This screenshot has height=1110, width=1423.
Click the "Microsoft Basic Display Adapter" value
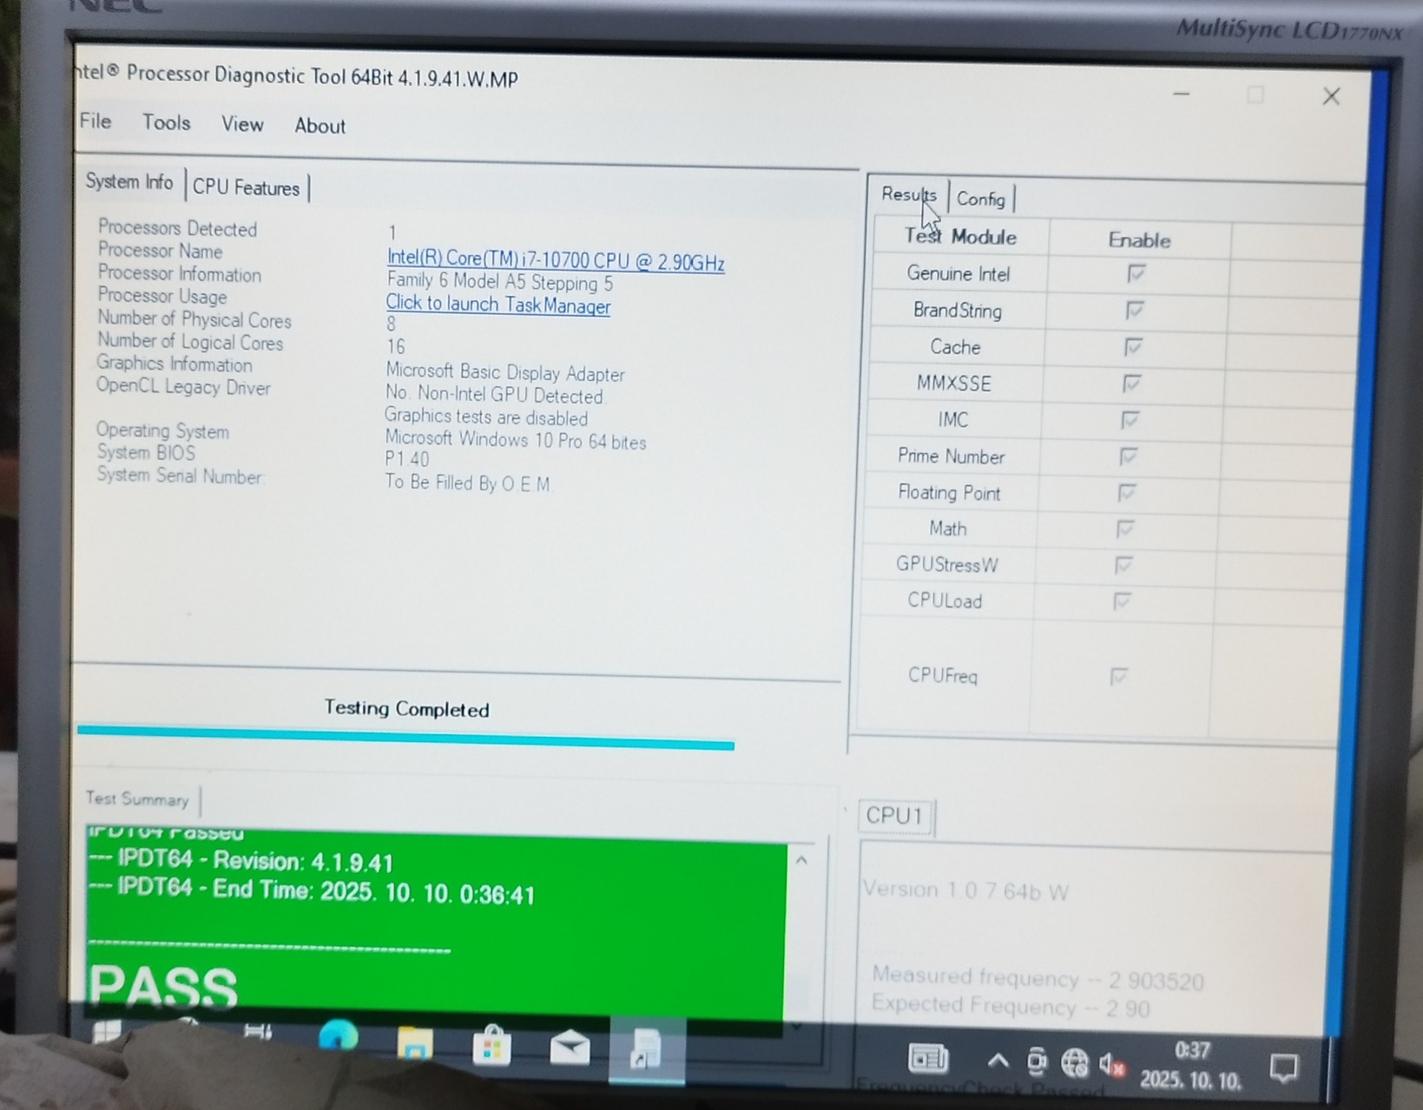505,372
